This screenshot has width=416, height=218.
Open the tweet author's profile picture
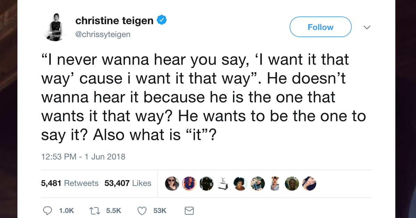click(55, 27)
